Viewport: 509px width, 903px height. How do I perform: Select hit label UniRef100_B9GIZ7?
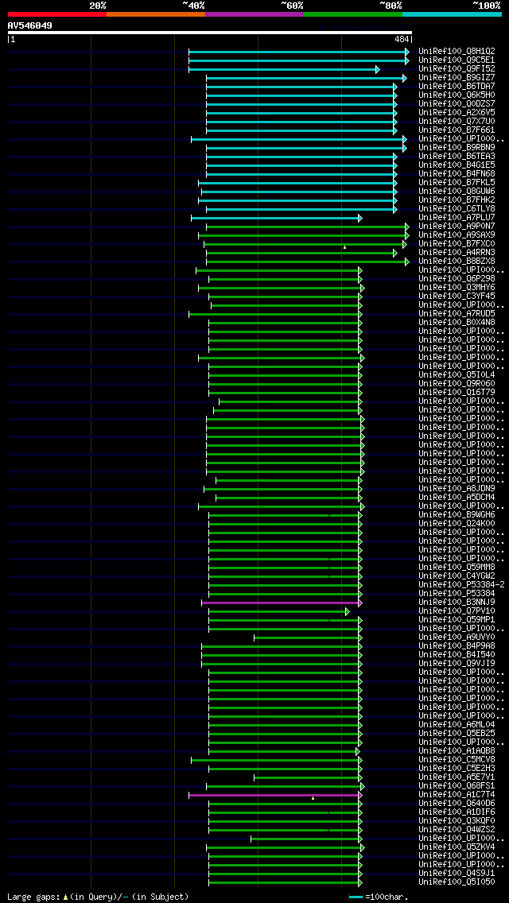tap(457, 78)
